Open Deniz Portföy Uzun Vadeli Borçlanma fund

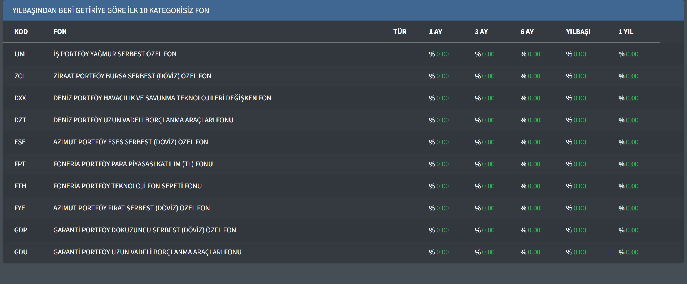click(x=143, y=120)
